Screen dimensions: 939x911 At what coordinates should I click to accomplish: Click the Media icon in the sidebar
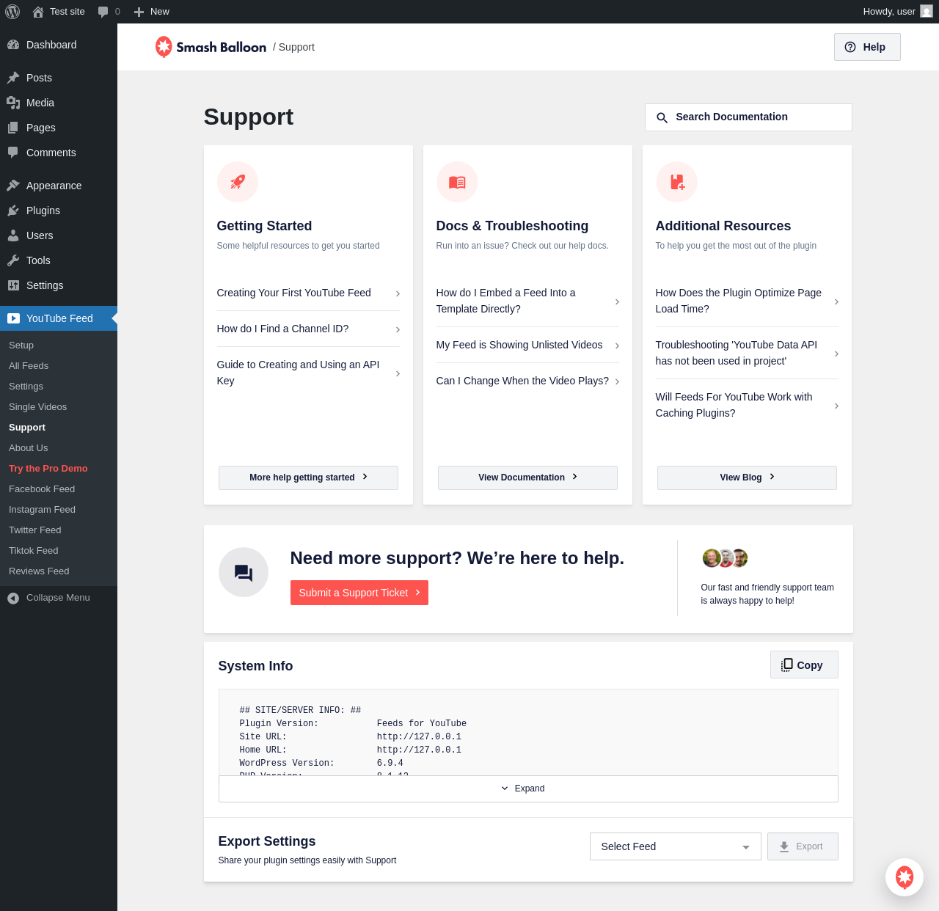click(13, 103)
